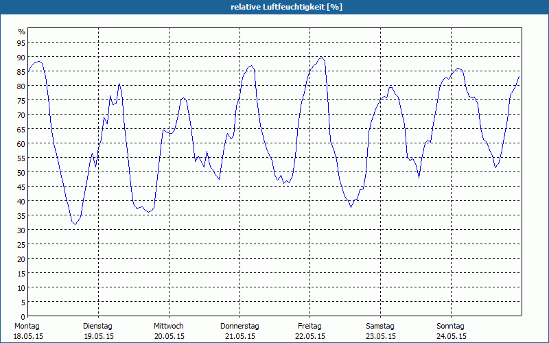Click the y-axis value "80"
This screenshot has height=343, width=549.
coord(21,86)
